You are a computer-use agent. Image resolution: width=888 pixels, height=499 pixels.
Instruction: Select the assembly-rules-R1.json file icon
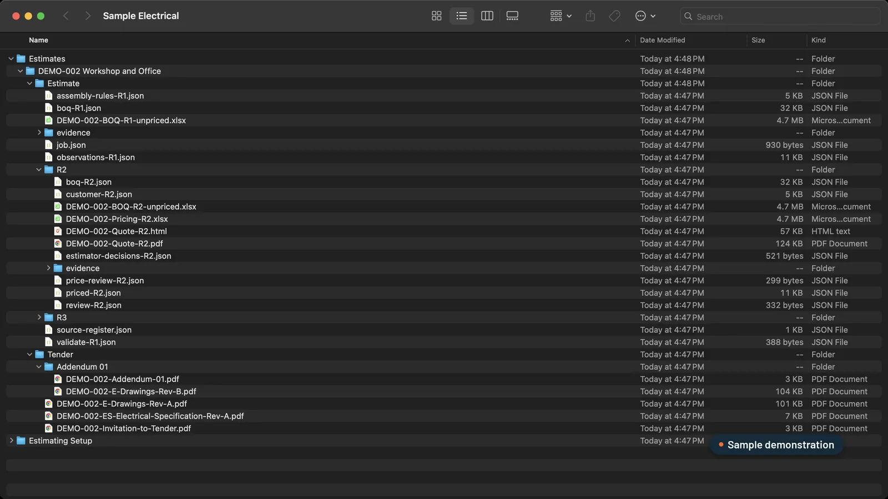coord(48,95)
